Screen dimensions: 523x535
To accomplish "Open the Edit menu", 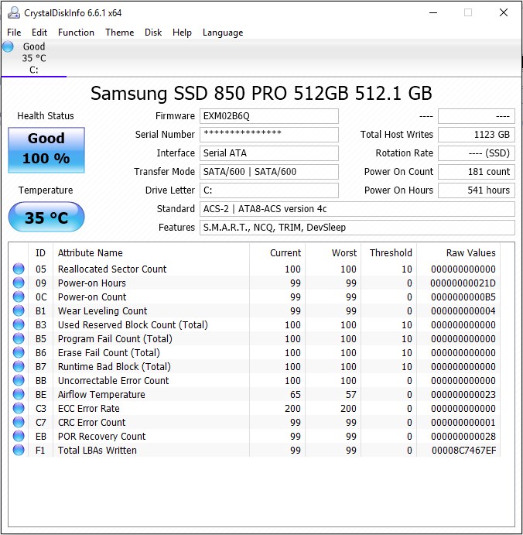I will coord(39,33).
